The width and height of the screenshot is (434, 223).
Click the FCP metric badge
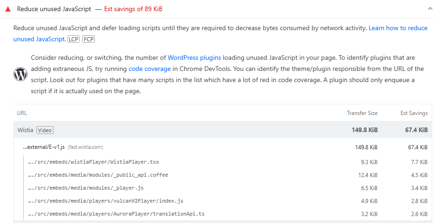pyautogui.click(x=88, y=39)
